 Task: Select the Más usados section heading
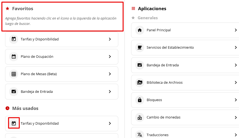pos(25,108)
